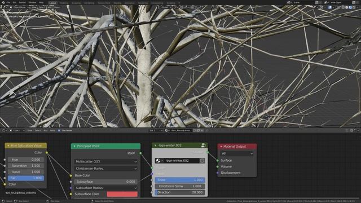
Task: Expand the Subsurface Radius dropdown
Action: [x=105, y=188]
